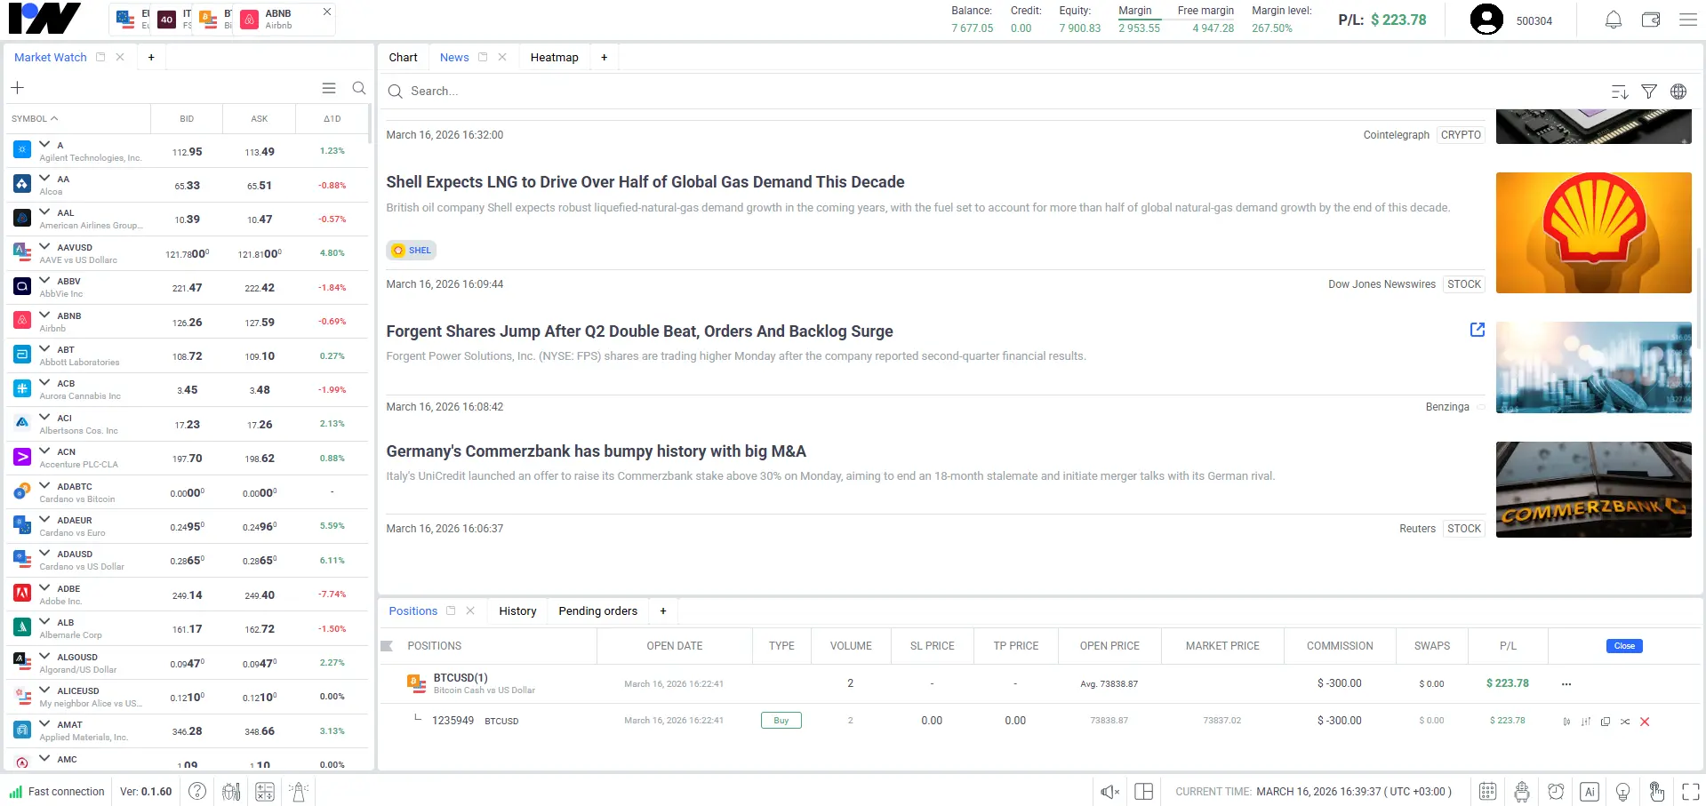1706x806 pixels.
Task: Toggle the layout split panel icon
Action: point(1143,792)
